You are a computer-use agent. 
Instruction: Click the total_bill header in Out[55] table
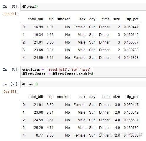click(x=36, y=97)
